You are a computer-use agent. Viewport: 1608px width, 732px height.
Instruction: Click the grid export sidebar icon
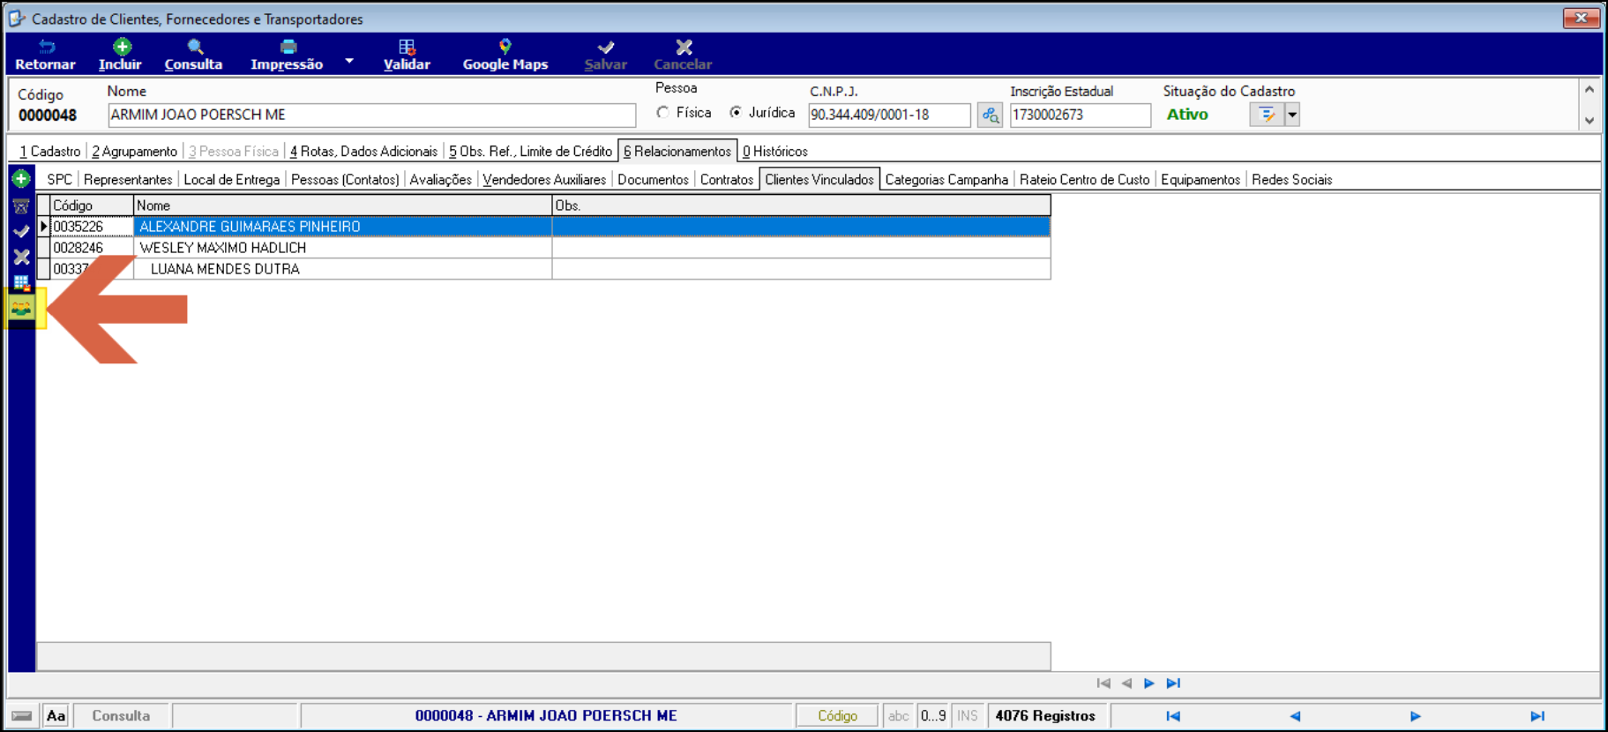coord(21,283)
